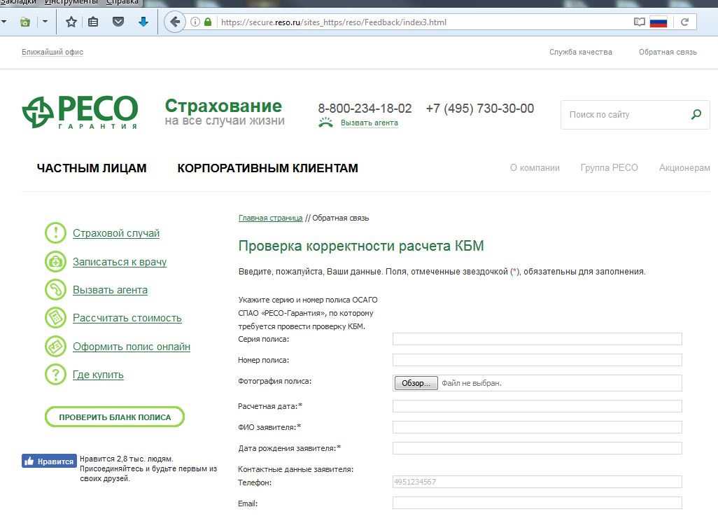This screenshot has width=718, height=521.
Task: Click the calculator cost icon
Action: 55,317
